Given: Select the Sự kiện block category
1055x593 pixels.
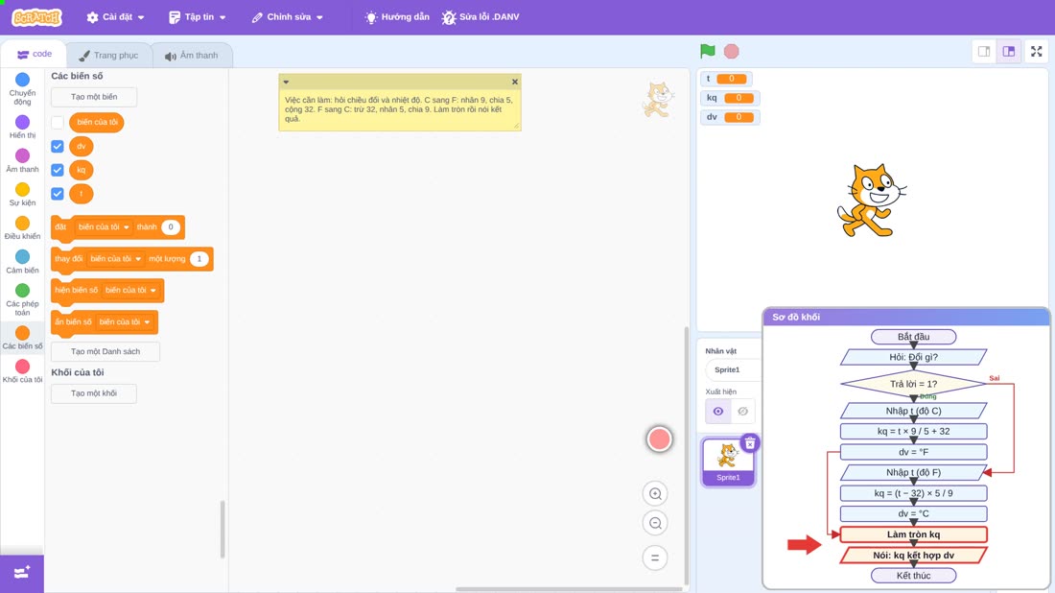Looking at the screenshot, I should click(x=22, y=194).
